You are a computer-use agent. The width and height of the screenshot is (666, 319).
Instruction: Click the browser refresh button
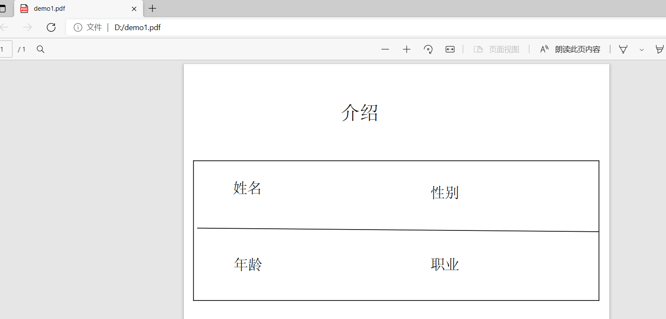(x=51, y=28)
